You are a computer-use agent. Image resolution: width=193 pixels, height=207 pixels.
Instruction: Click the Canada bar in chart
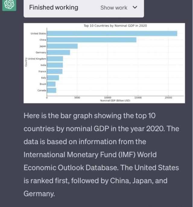pos(52,90)
